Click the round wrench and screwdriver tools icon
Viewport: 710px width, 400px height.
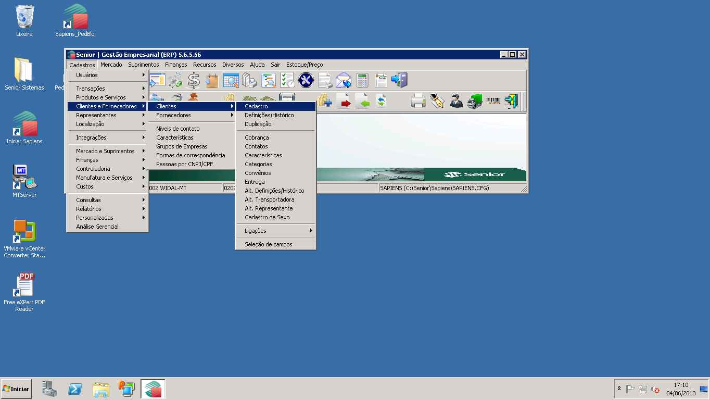coord(306,80)
